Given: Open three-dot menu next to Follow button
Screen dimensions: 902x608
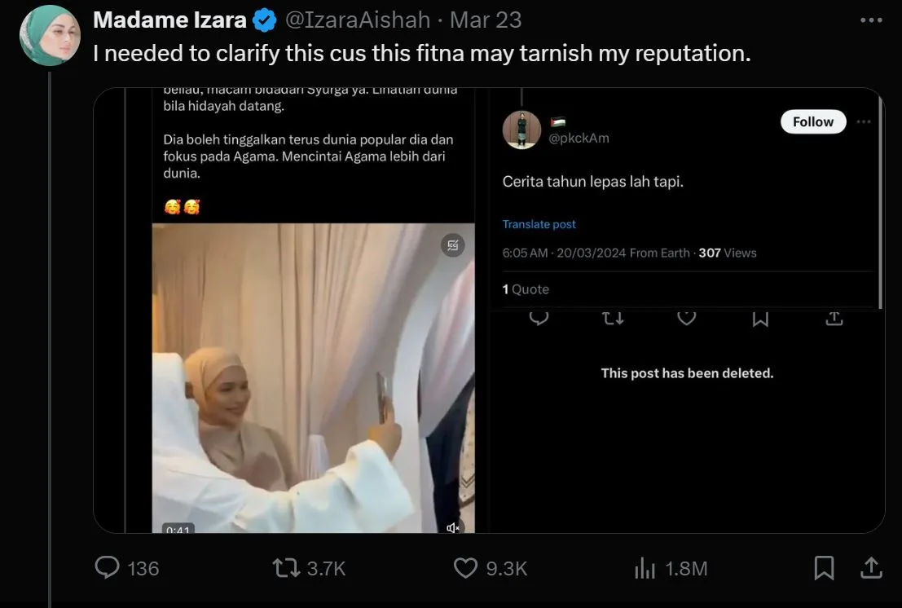Looking at the screenshot, I should (867, 121).
